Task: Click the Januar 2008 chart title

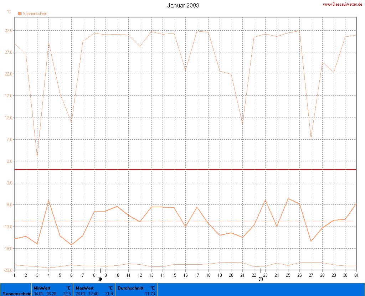Action: (183, 5)
